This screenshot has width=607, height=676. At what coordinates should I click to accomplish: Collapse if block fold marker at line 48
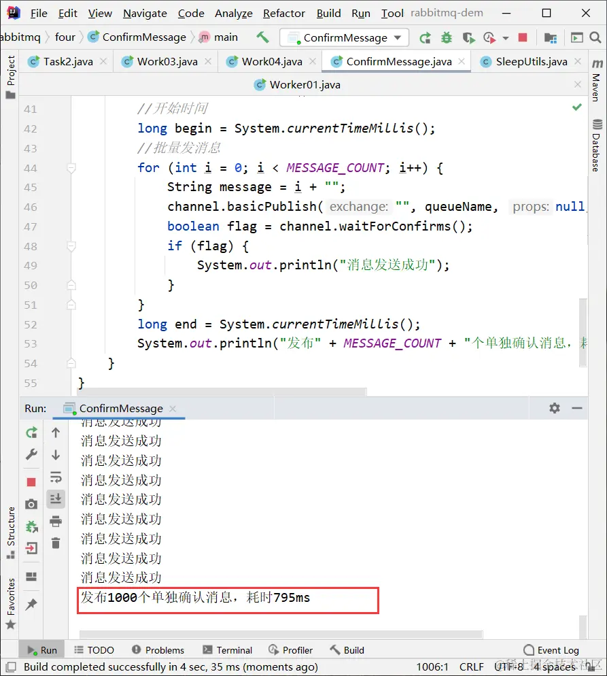pos(71,246)
